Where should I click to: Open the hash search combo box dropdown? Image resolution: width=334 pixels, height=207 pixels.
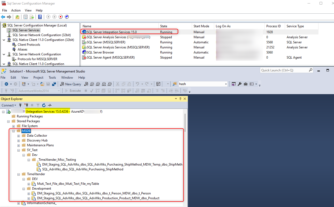pos(226,84)
